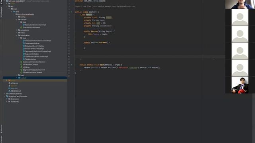Expand the exceptions package

pos(16,30)
